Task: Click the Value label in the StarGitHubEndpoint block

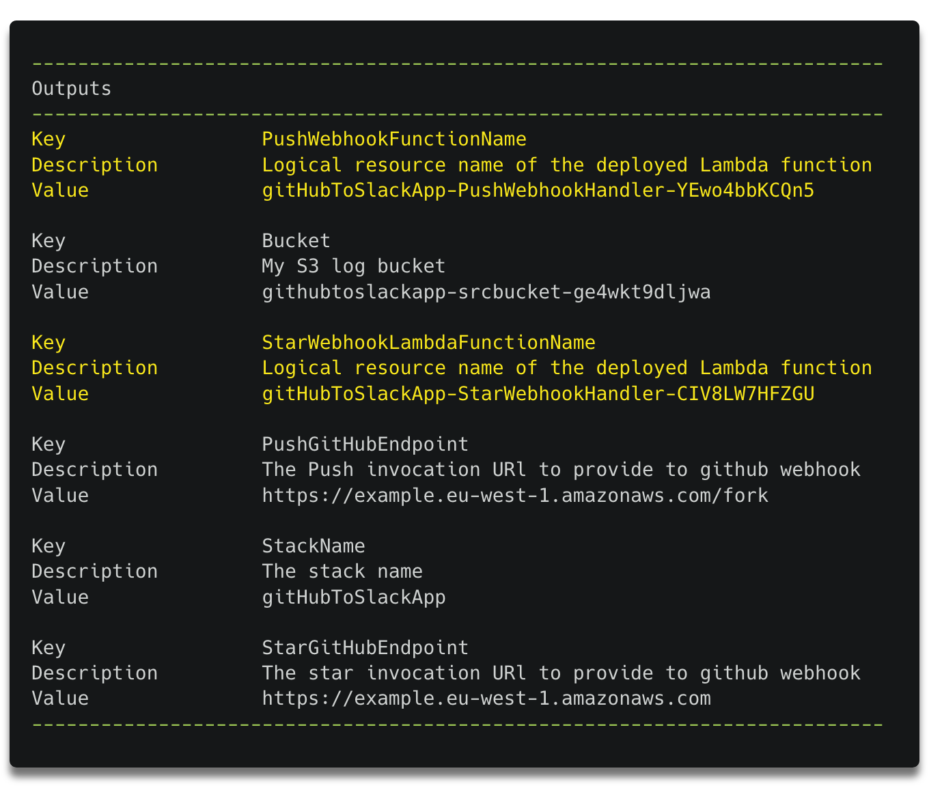Action: pyautogui.click(x=60, y=699)
